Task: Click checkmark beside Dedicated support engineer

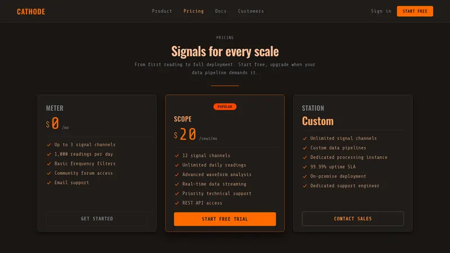Action: point(305,186)
